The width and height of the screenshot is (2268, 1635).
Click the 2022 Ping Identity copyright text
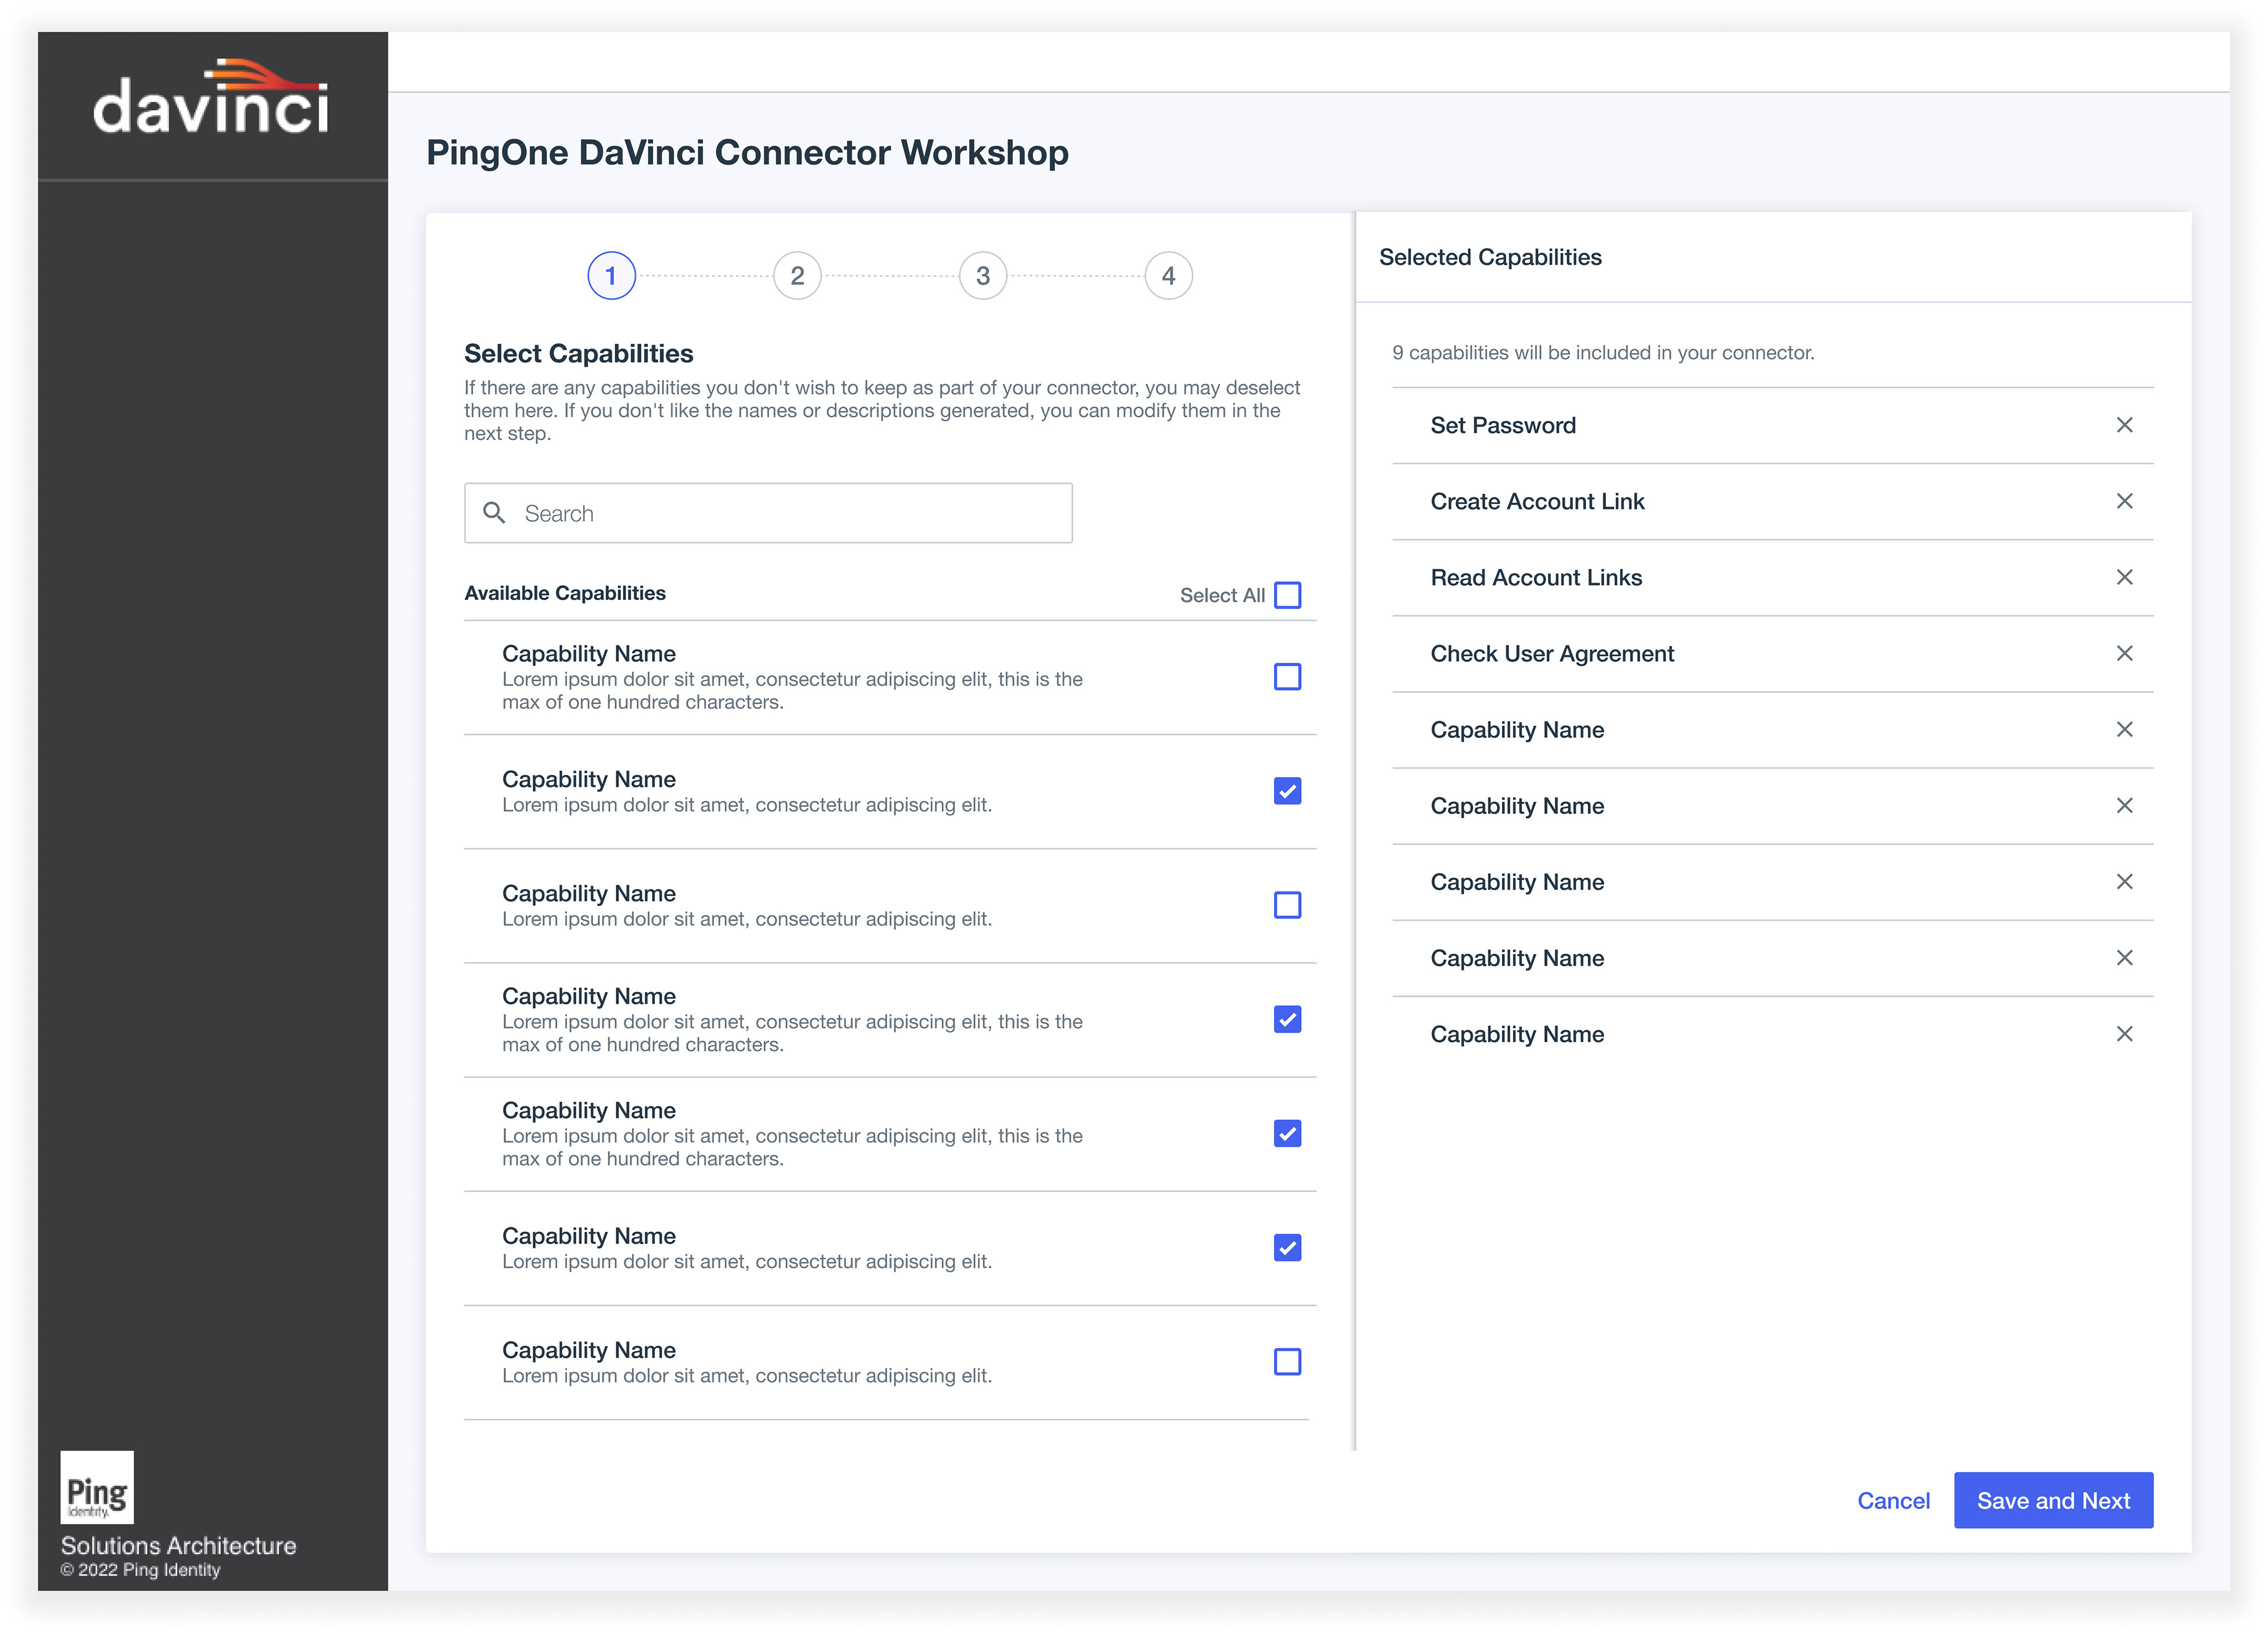(140, 1570)
